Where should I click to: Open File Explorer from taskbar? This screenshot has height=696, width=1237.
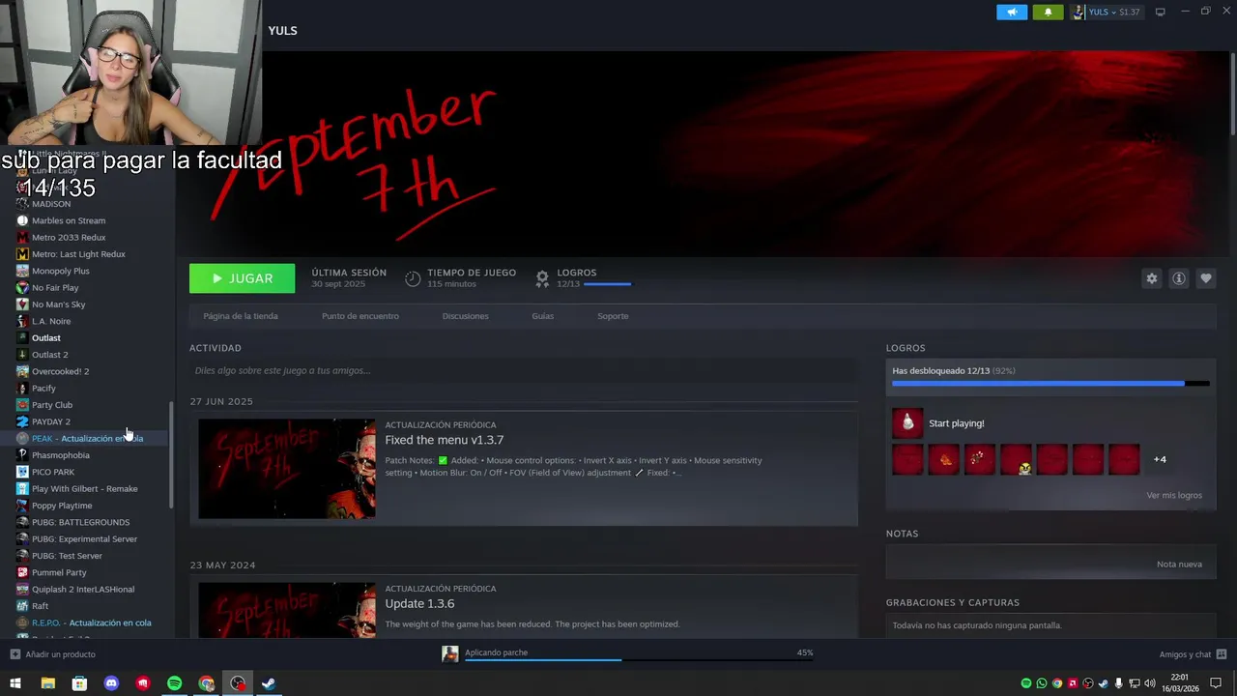pyautogui.click(x=47, y=683)
